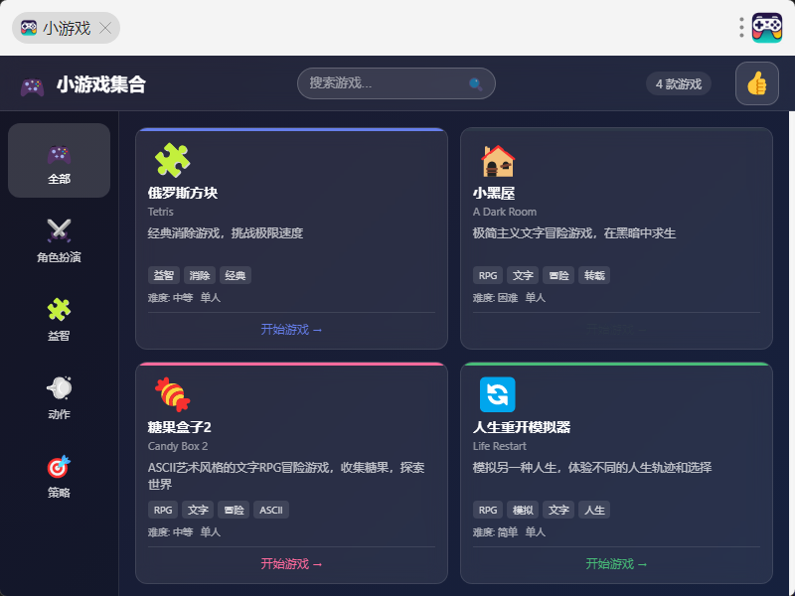Select the 动作 category

59,398
